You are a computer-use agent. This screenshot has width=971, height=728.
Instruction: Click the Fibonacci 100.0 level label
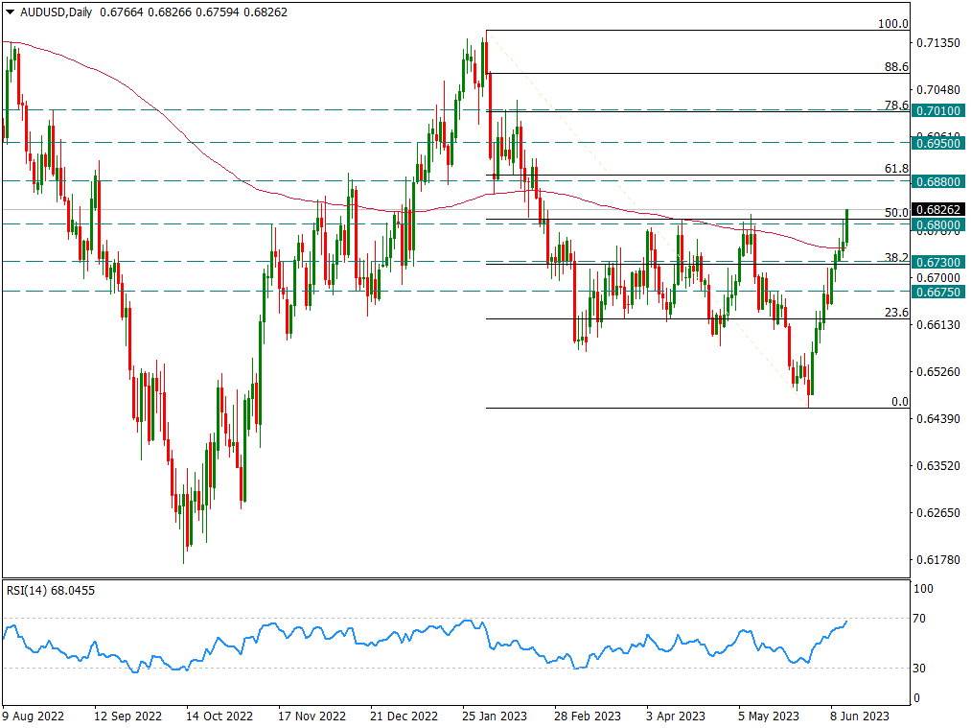(x=893, y=24)
